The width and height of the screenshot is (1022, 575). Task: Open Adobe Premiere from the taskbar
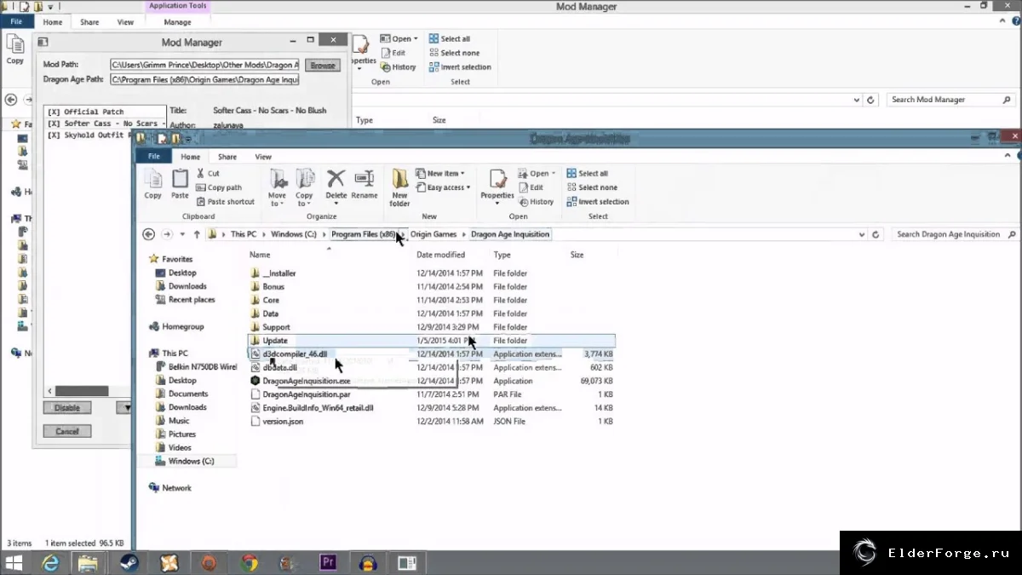tap(329, 562)
